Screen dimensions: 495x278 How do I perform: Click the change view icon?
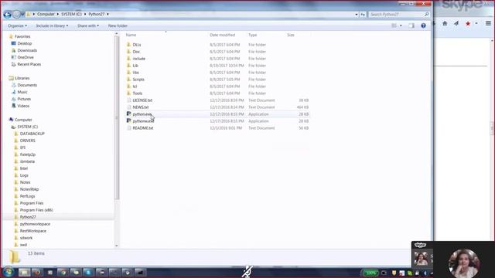click(394, 25)
